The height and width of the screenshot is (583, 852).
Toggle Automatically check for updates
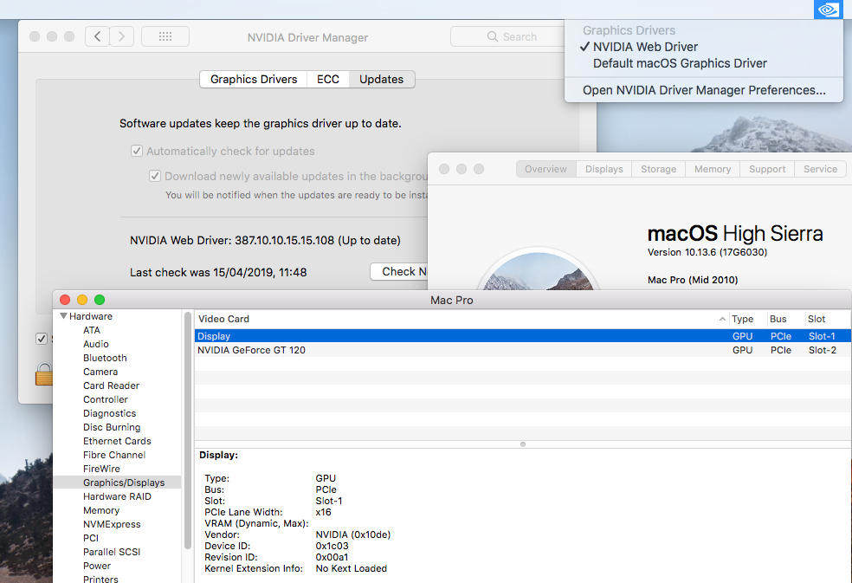pyautogui.click(x=137, y=151)
